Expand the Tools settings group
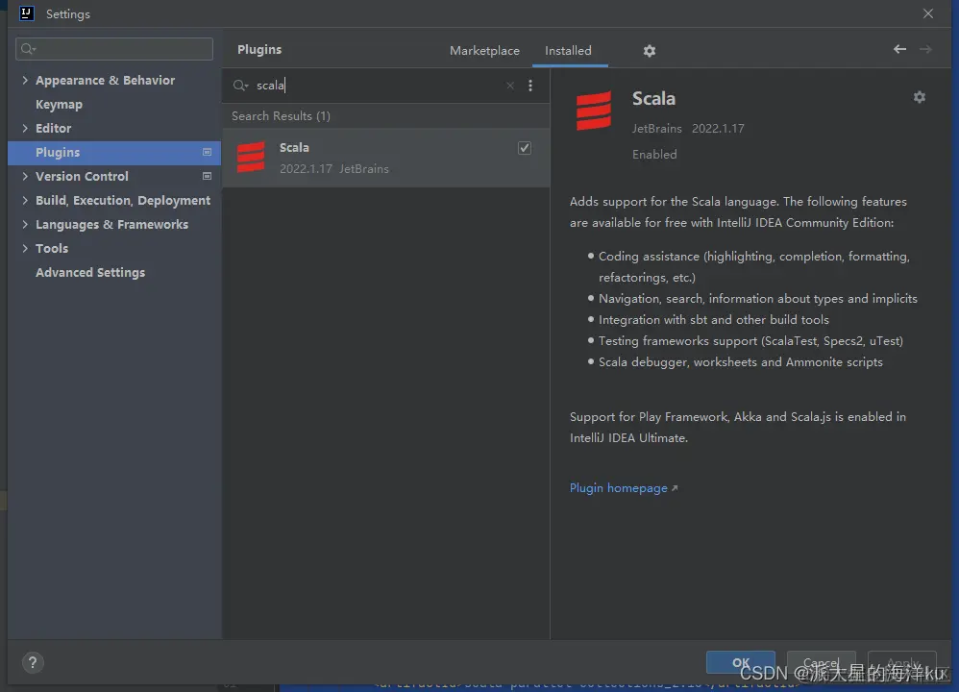Screen dimensions: 959x692 (25, 248)
